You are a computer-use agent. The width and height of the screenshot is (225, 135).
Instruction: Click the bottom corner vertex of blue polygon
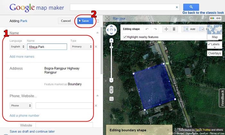(x=145, y=110)
